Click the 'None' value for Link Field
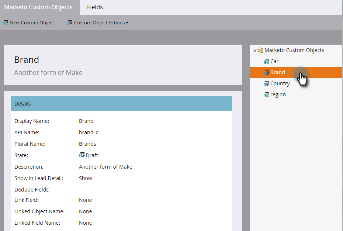This screenshot has width=343, height=231. tap(85, 200)
